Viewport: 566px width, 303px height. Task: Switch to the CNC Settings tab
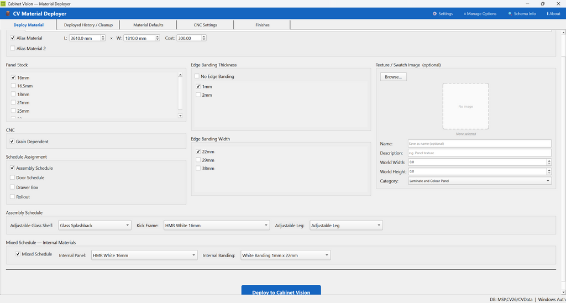click(x=205, y=25)
